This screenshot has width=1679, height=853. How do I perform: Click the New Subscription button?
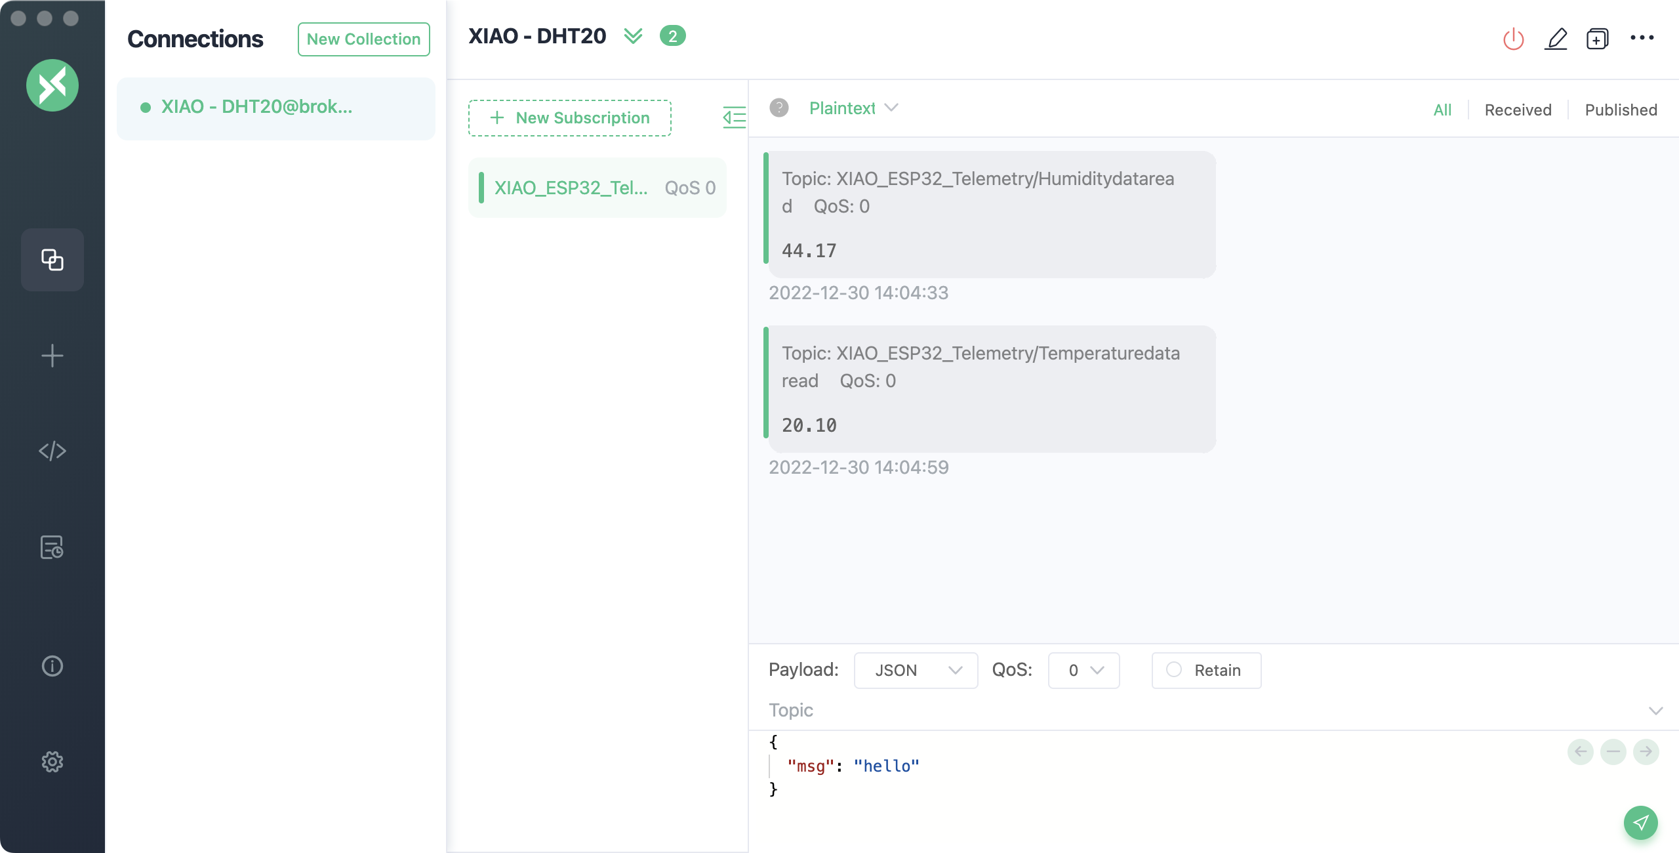pos(570,118)
